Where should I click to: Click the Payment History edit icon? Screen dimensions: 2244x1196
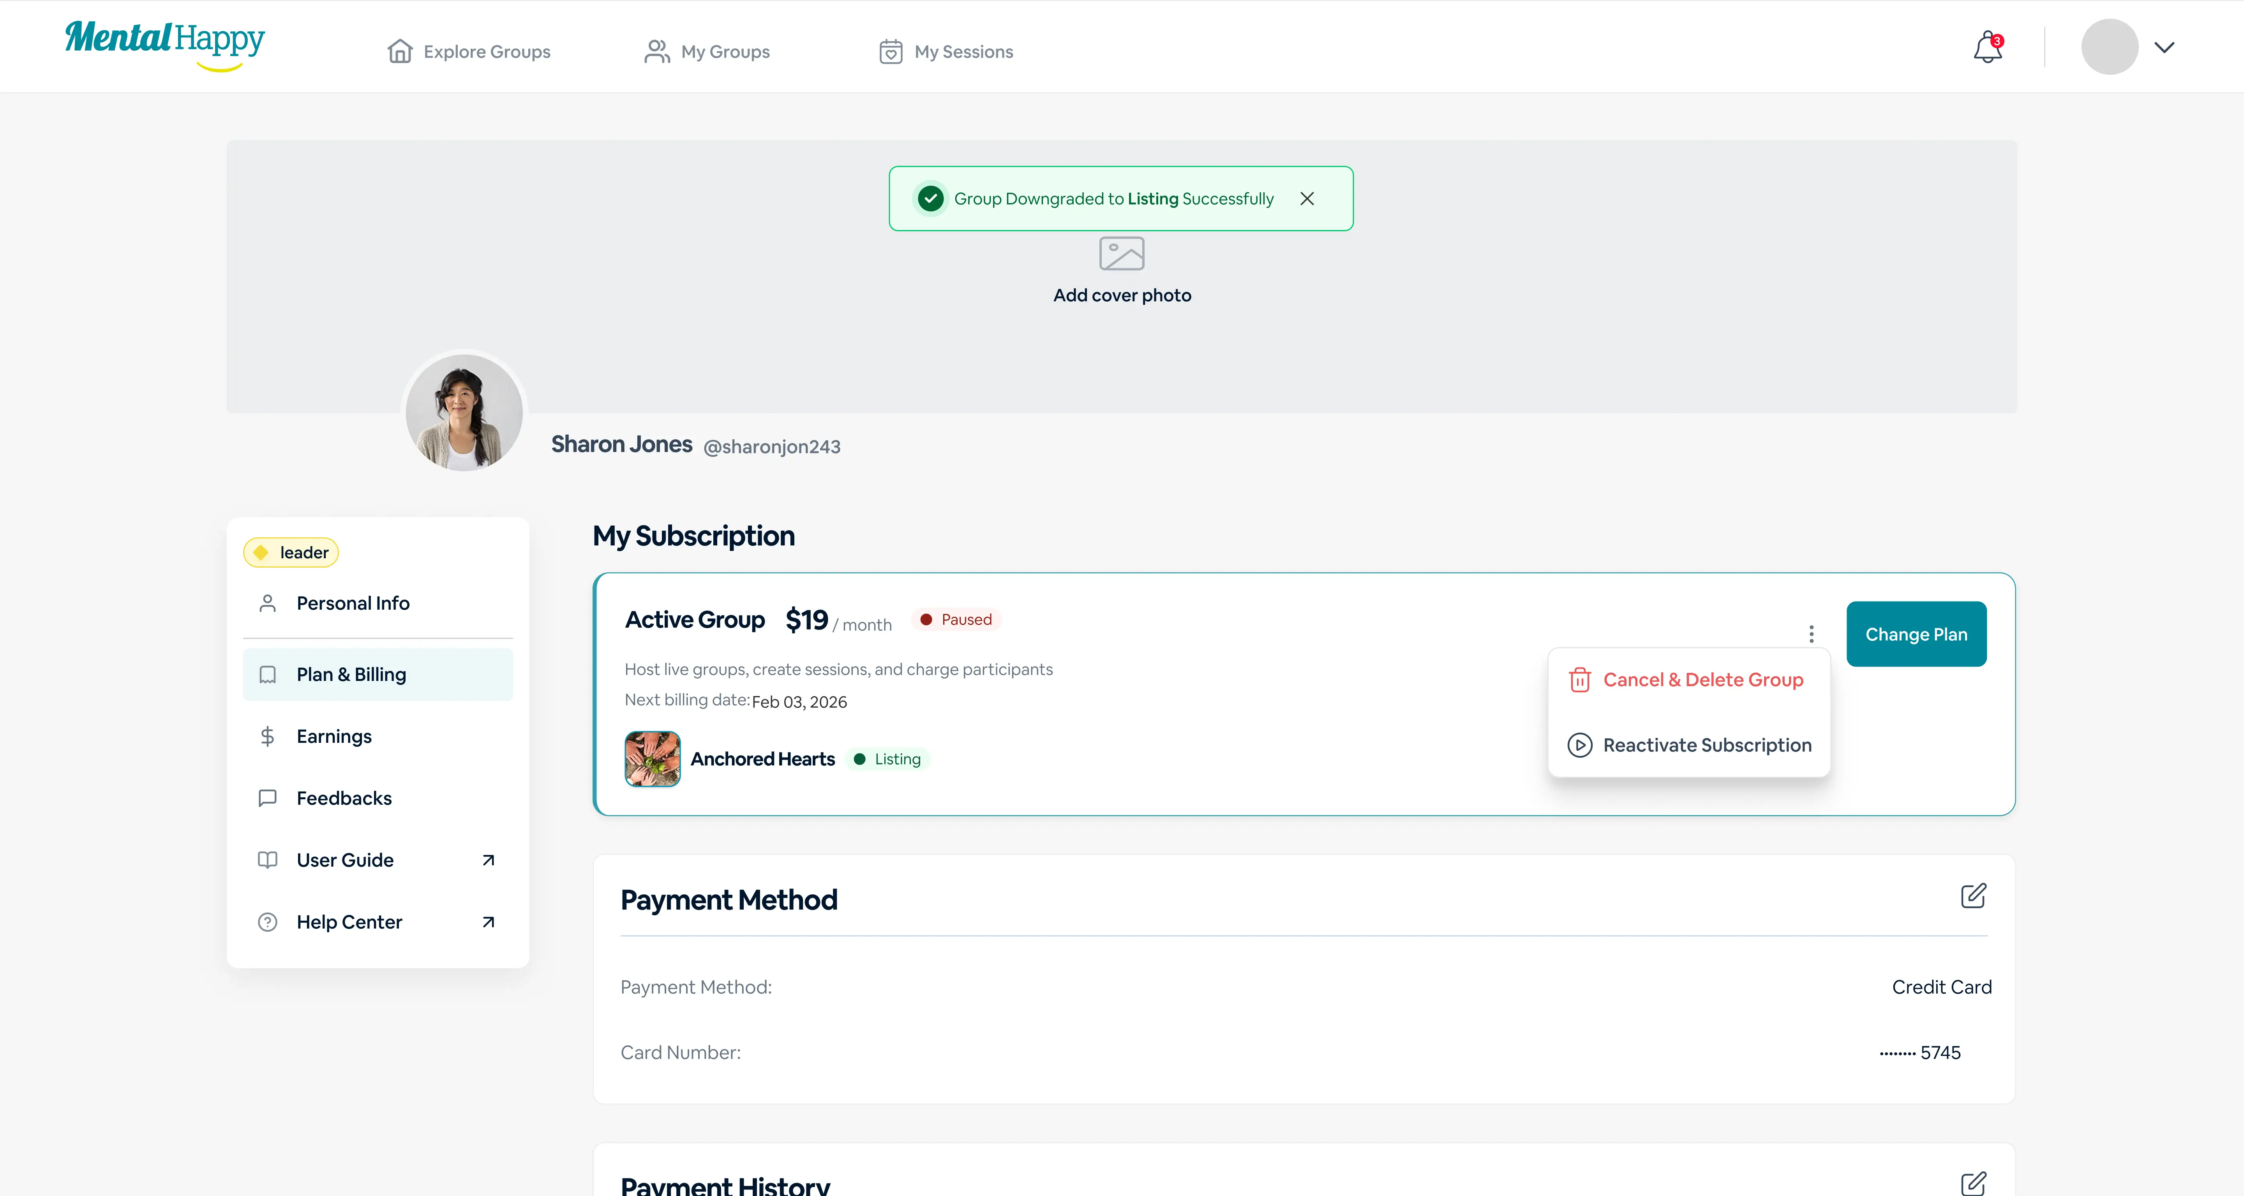1973,1184
